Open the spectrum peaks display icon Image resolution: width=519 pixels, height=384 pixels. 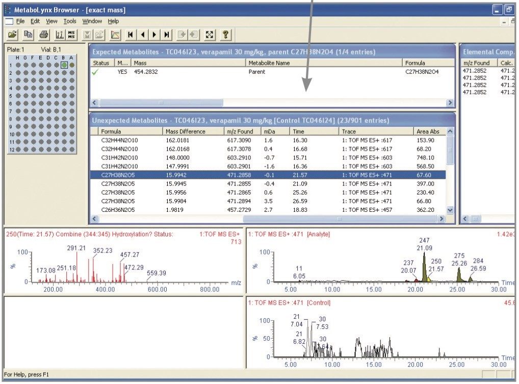(x=60, y=35)
